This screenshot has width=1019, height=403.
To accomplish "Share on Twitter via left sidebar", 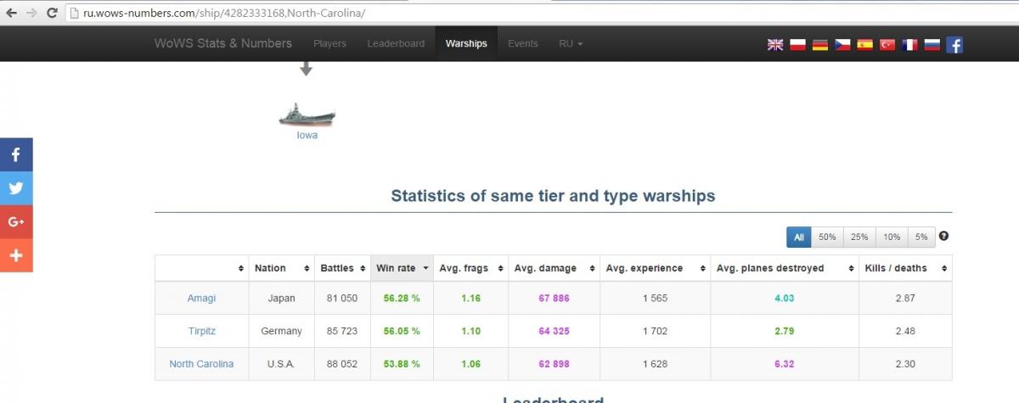I will [x=16, y=188].
